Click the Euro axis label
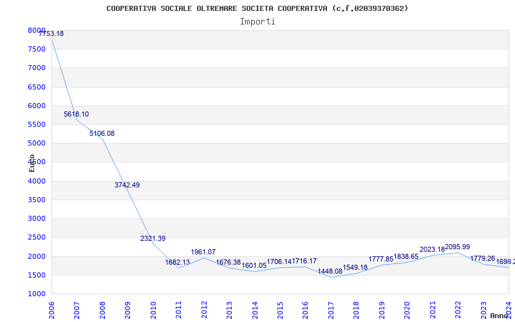Screen dimensions: 515x322 coord(32,164)
